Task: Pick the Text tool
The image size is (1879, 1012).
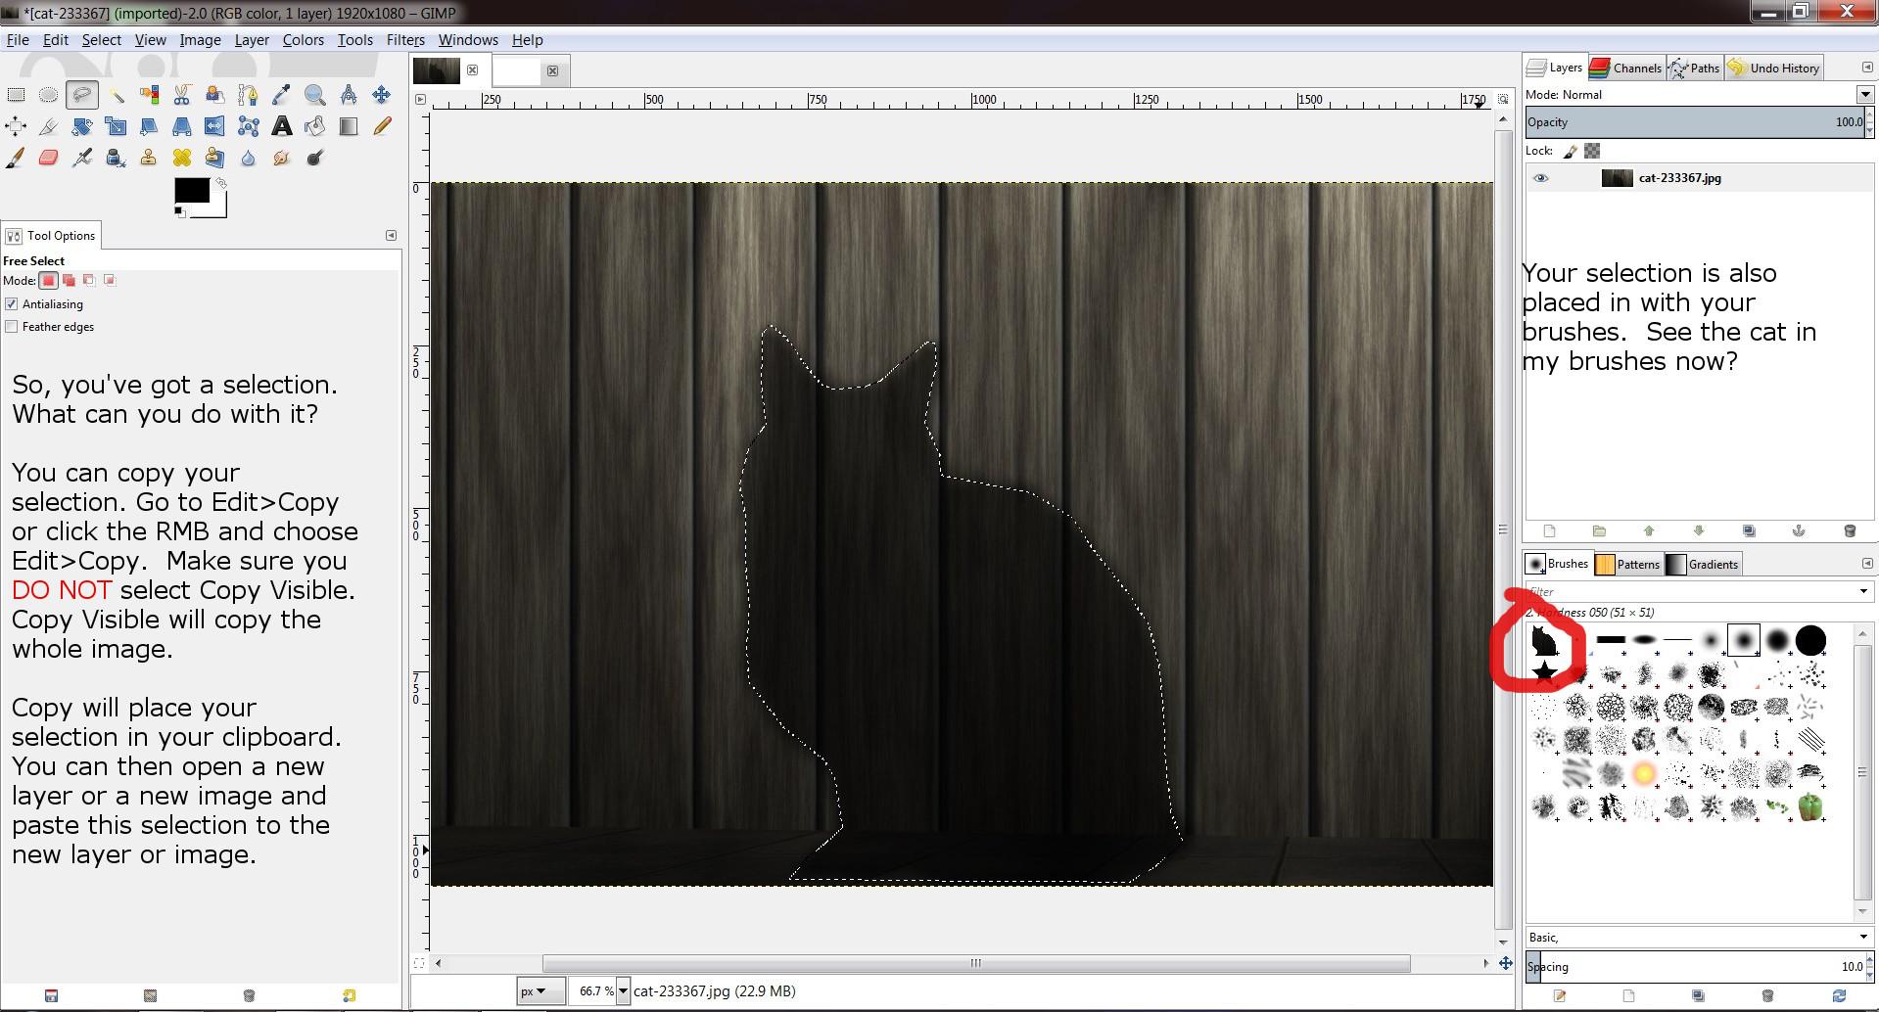Action: click(x=282, y=126)
